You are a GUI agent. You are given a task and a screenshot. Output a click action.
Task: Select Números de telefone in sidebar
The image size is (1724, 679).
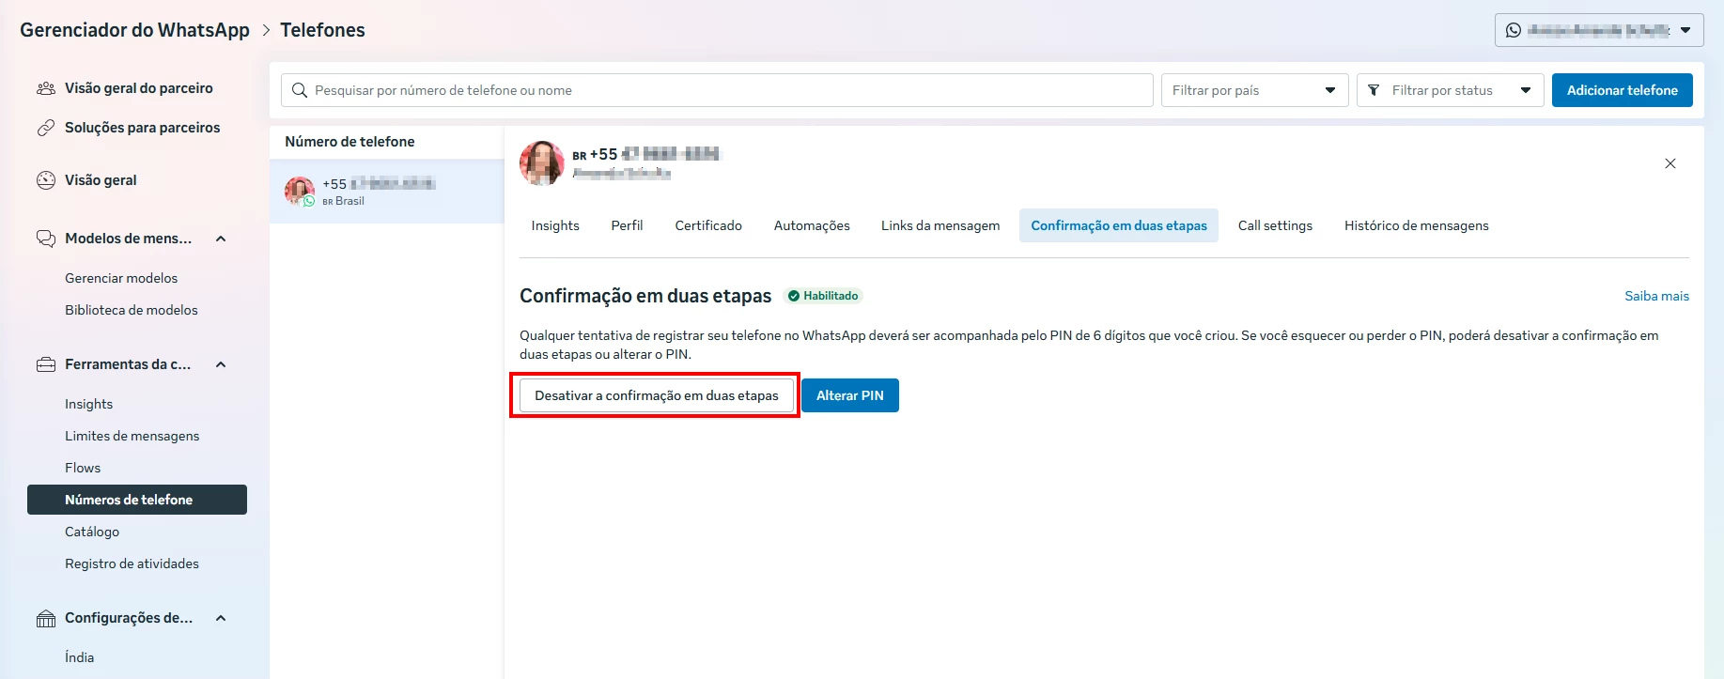(137, 500)
